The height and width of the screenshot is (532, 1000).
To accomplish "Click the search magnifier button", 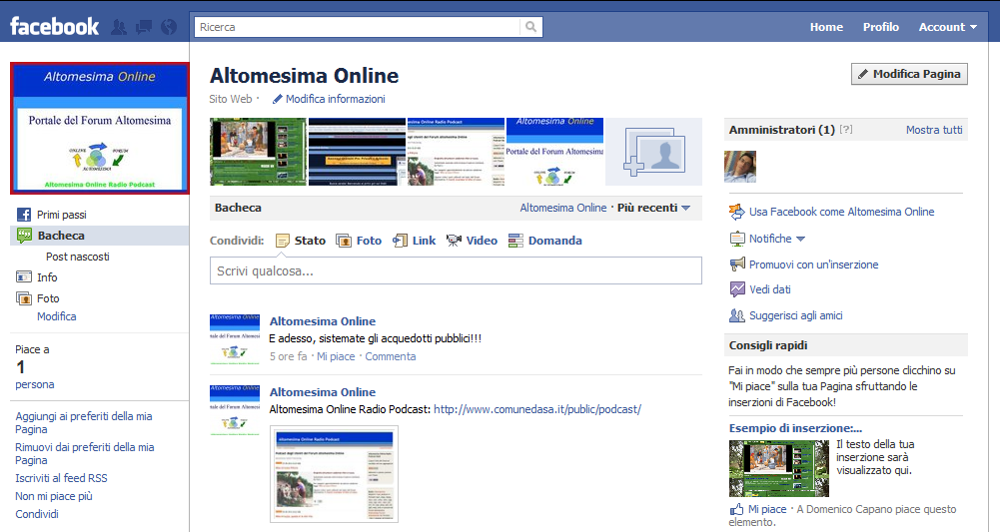I will [x=531, y=27].
